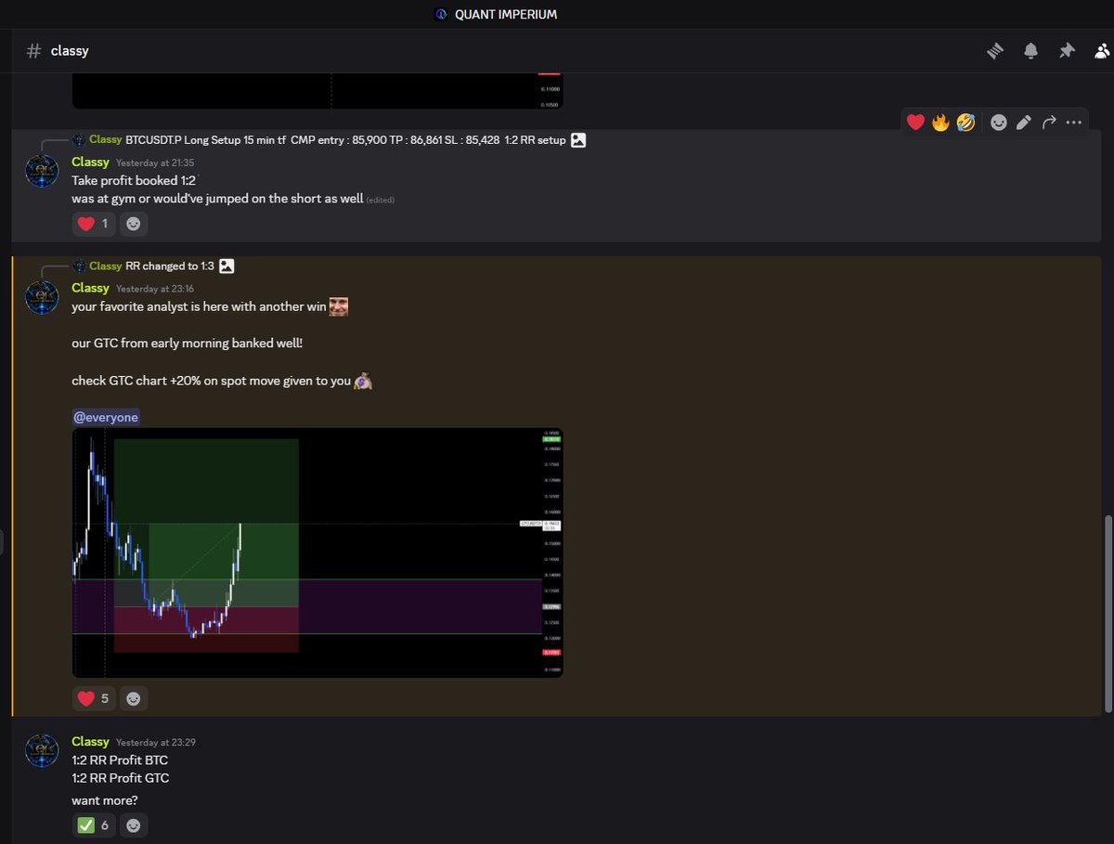Click text Take profit booked 1:2
Image resolution: width=1114 pixels, height=844 pixels.
(134, 181)
